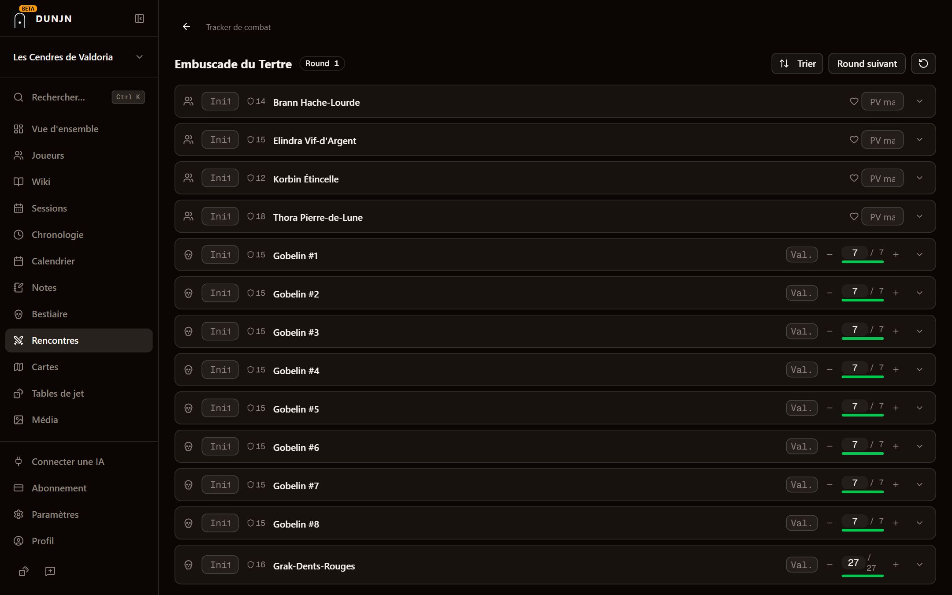Click the reset combat circular arrow icon
Image resolution: width=952 pixels, height=595 pixels.
(x=923, y=63)
